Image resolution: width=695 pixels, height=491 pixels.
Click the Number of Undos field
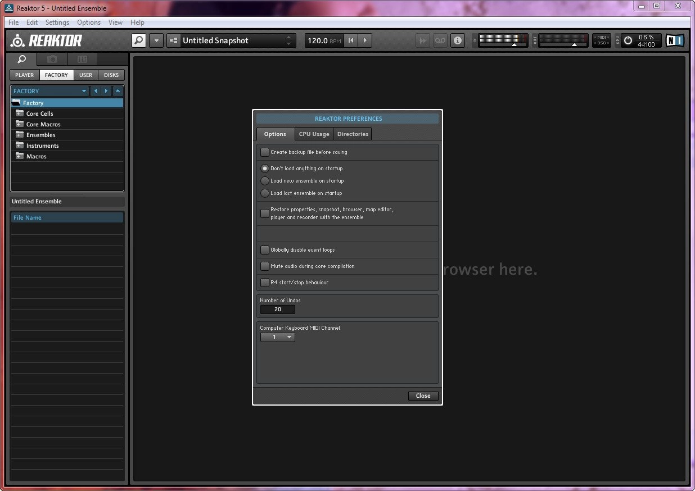[x=278, y=310]
